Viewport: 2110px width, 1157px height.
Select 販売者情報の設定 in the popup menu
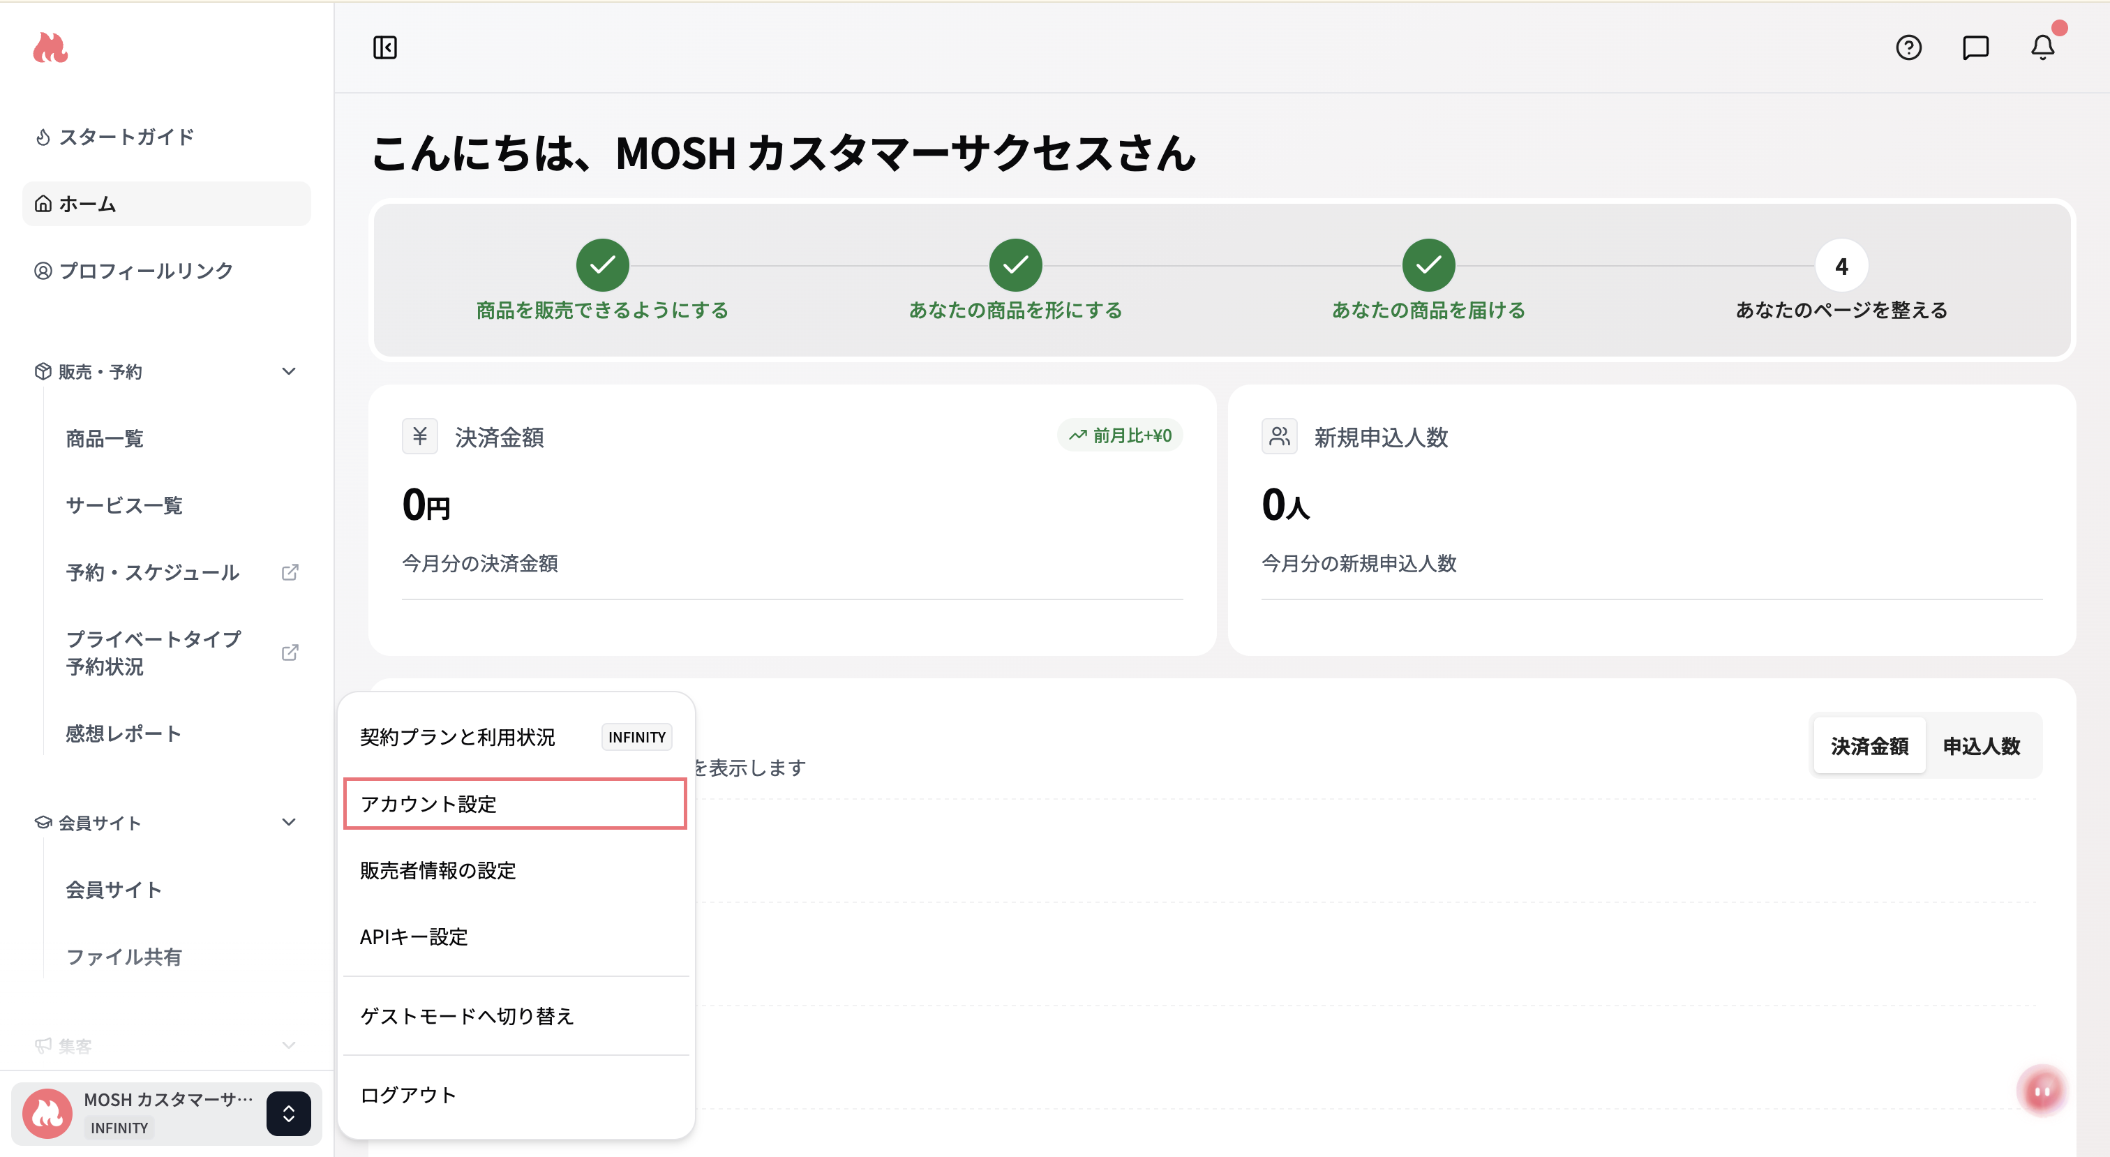click(515, 870)
